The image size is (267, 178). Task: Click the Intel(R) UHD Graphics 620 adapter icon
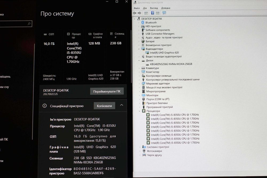pyautogui.click(x=147, y=53)
